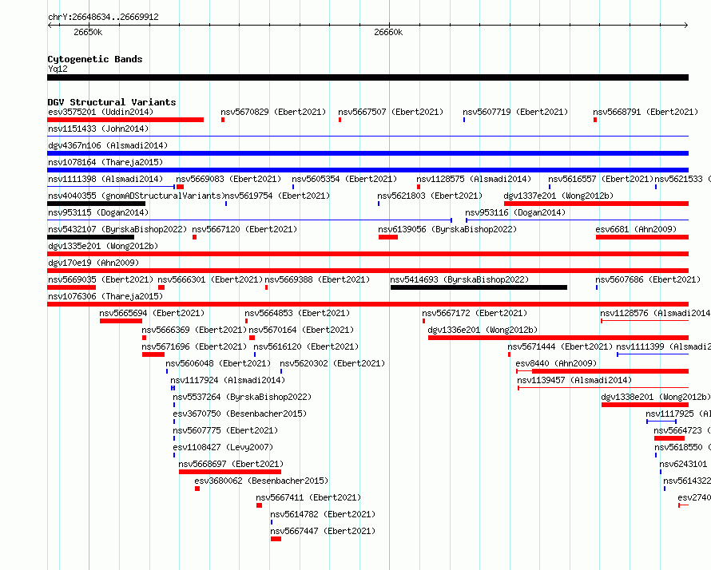The height and width of the screenshot is (570, 711).
Task: Click the Cytogenetic Bands track title
Action: pyautogui.click(x=95, y=59)
